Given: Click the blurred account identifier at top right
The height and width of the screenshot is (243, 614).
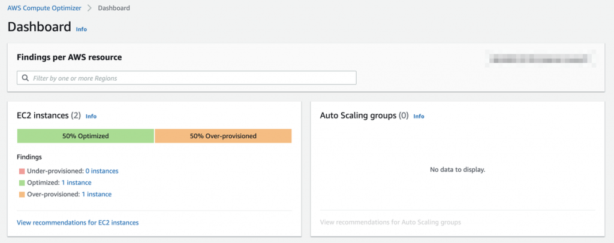Looking at the screenshot, I should 538,59.
